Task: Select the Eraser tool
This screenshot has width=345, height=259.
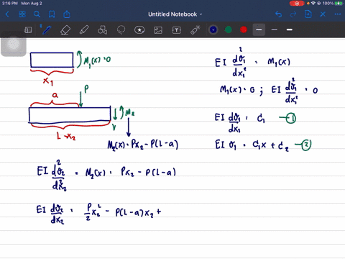Action: pos(65,30)
